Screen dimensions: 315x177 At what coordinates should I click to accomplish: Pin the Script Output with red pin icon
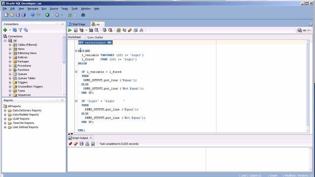point(70,144)
